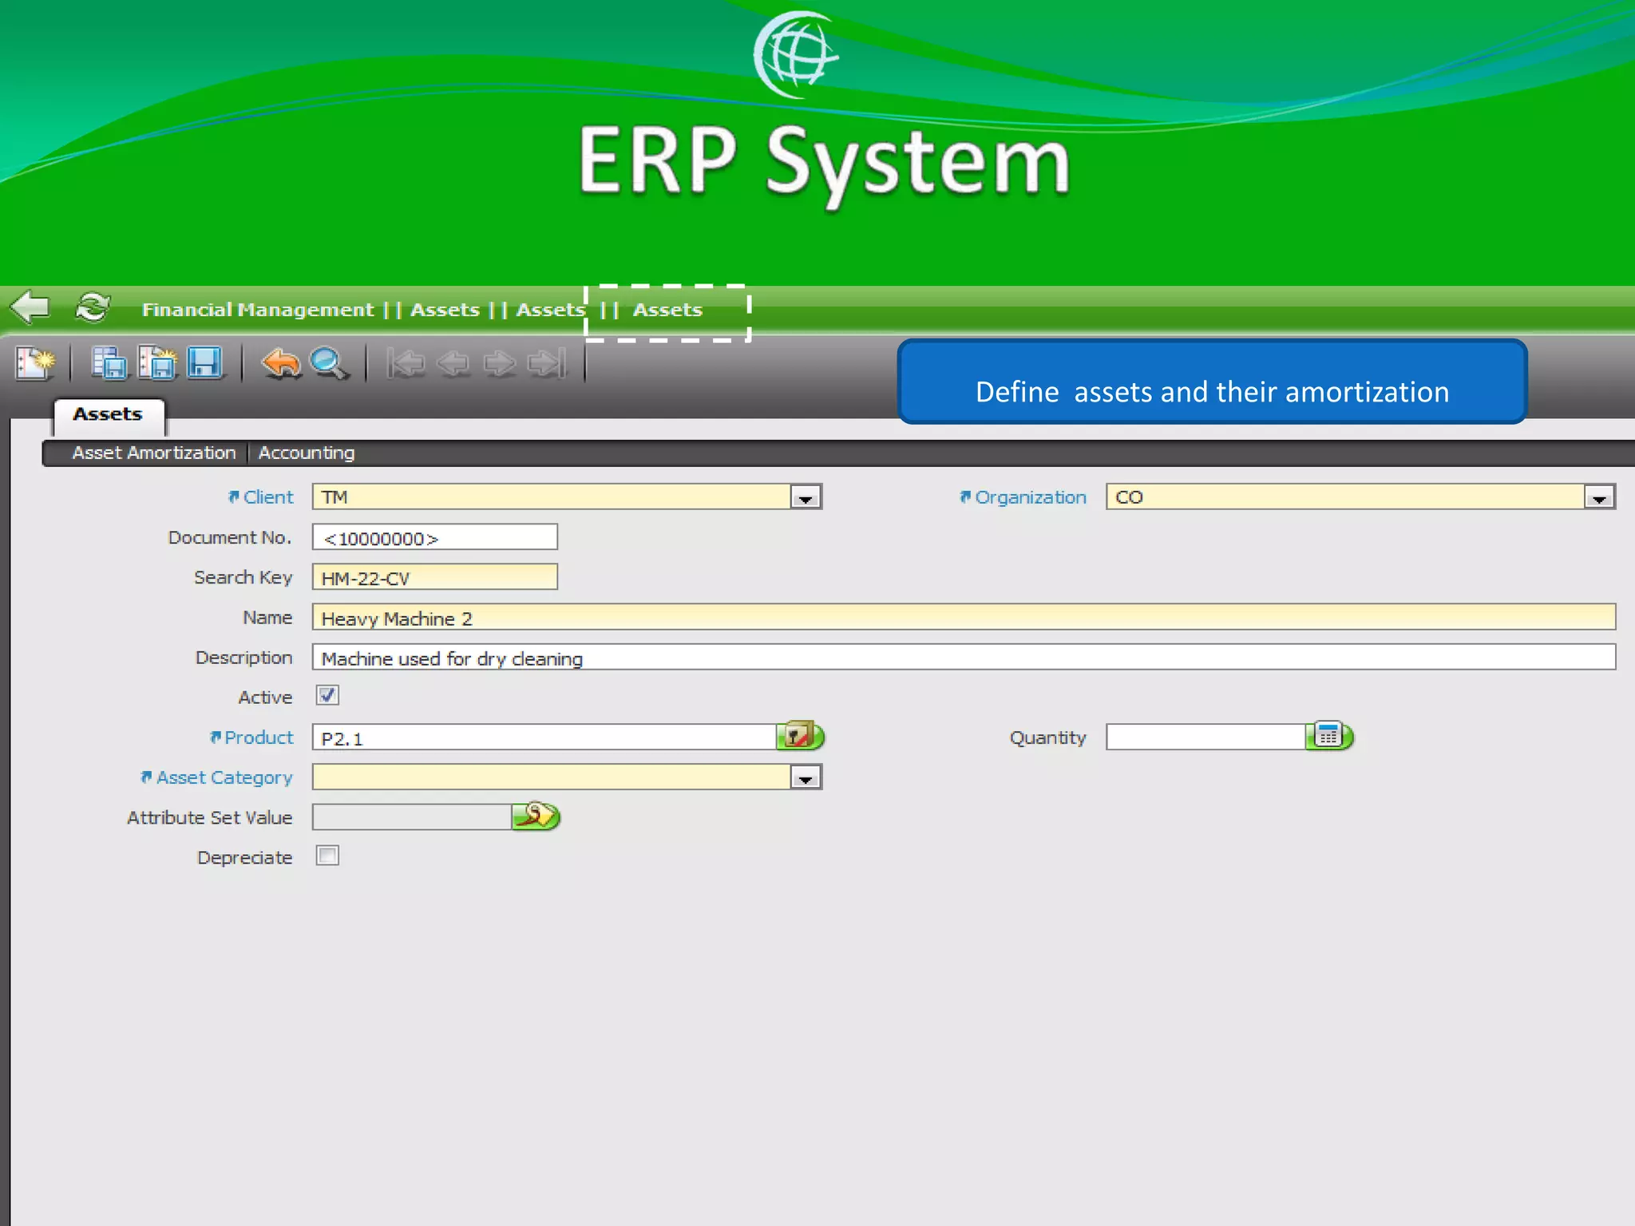Image resolution: width=1635 pixels, height=1226 pixels.
Task: Uncheck the Active checkbox
Action: click(x=327, y=695)
